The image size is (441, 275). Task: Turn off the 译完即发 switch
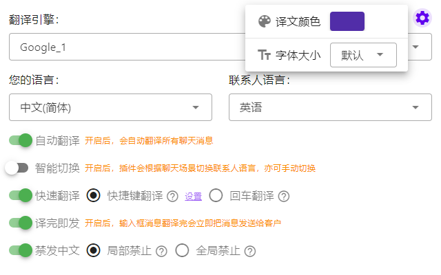click(21, 223)
